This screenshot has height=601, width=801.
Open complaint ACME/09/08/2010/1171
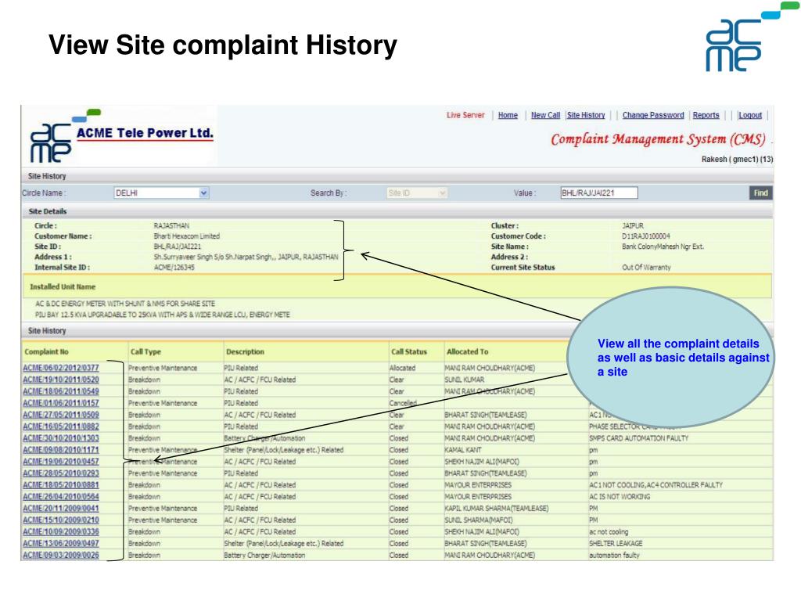point(61,450)
